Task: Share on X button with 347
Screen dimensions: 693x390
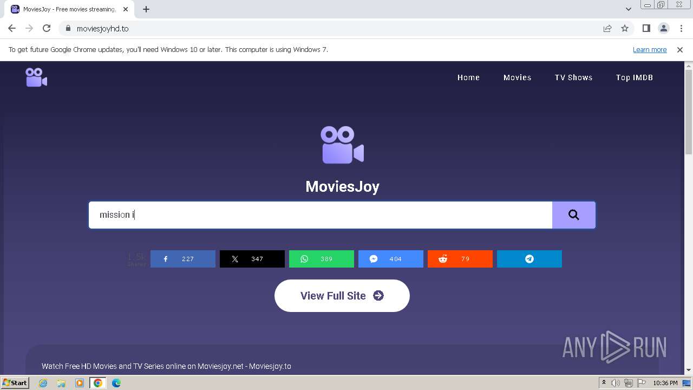Action: coord(252,259)
